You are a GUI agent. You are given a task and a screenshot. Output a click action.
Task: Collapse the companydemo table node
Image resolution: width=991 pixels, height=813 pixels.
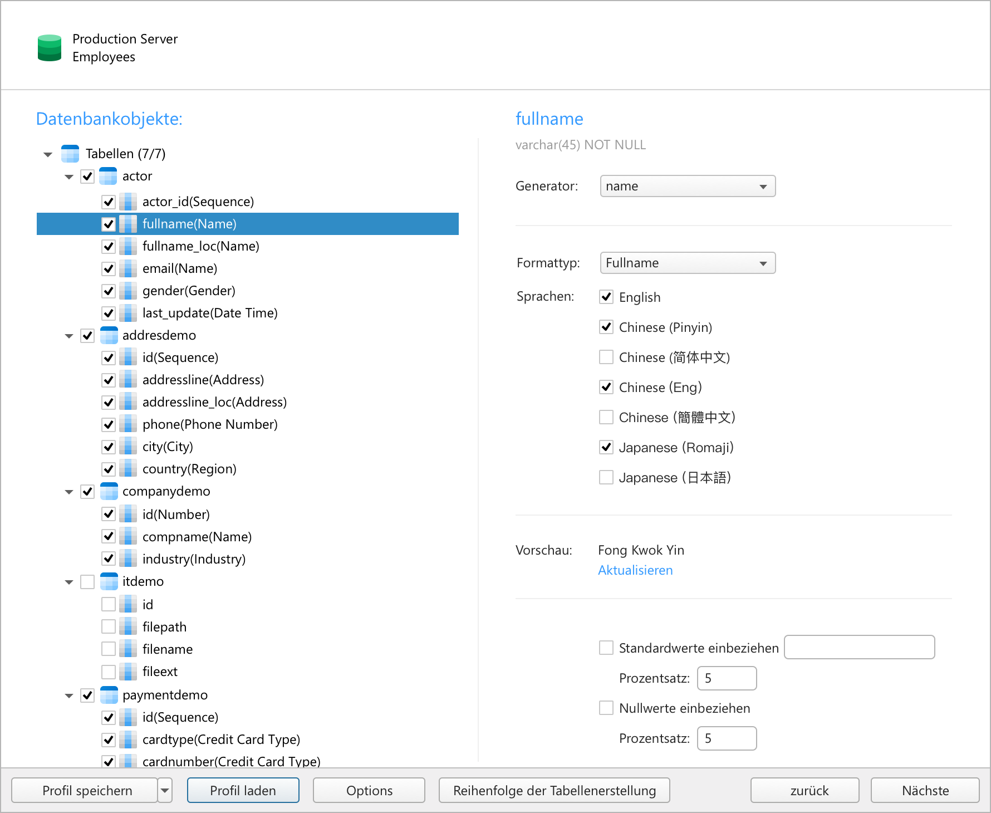69,492
